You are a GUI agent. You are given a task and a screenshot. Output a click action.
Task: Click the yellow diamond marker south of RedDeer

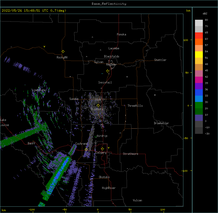(x=108, y=71)
